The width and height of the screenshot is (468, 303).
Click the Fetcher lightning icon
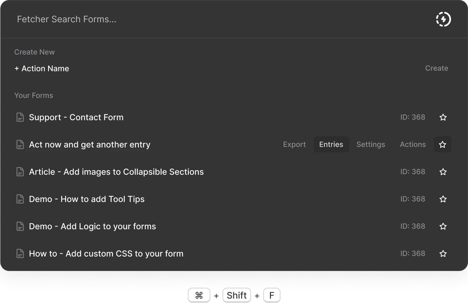pos(443,19)
